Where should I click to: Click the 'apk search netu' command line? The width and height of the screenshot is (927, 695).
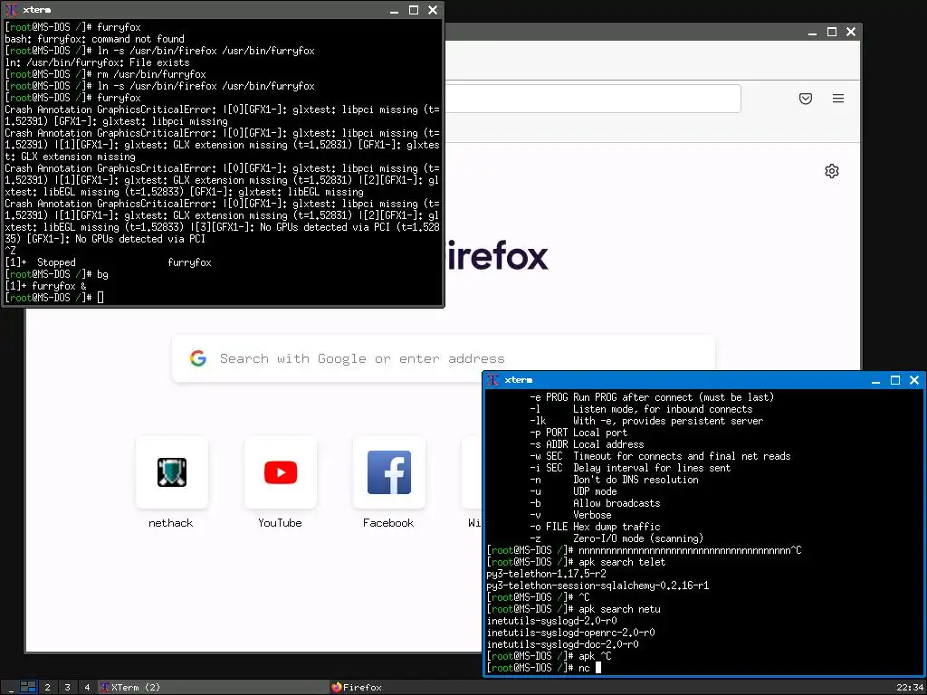click(573, 609)
